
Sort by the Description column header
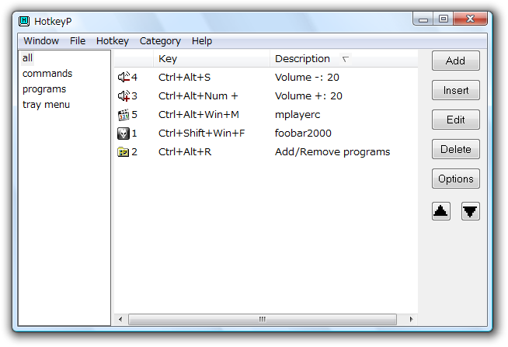[x=344, y=58]
